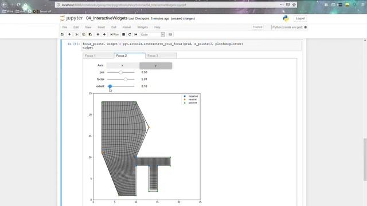This screenshot has height=206, width=367.
Task: Click the factor slider handle
Action: pyautogui.click(x=126, y=80)
